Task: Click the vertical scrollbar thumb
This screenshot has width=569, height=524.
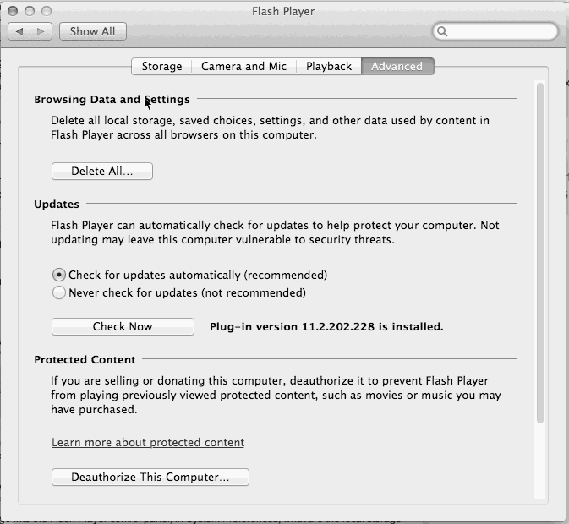Action: [540, 253]
